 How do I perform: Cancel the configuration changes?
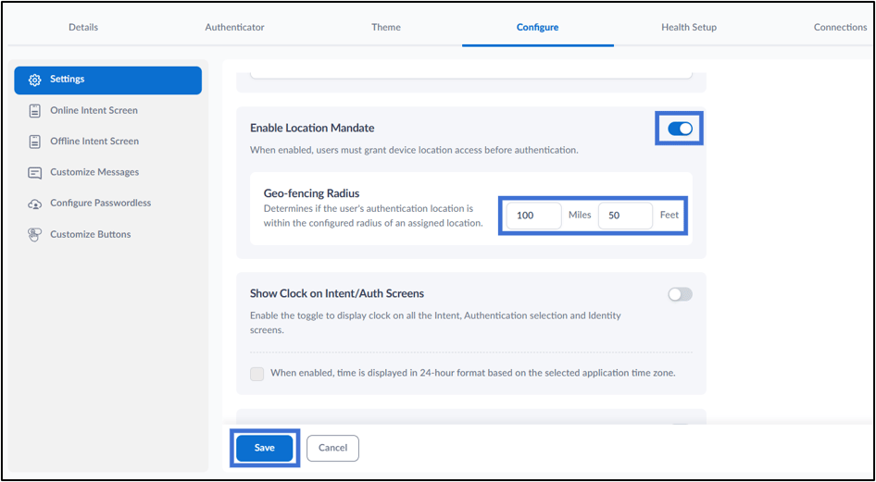(333, 448)
